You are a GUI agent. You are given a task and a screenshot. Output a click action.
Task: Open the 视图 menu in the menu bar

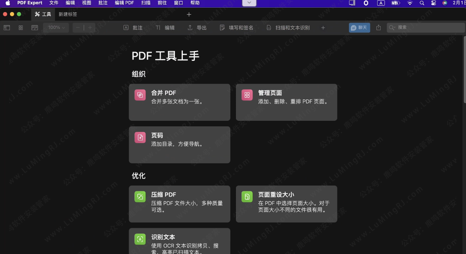pyautogui.click(x=86, y=3)
